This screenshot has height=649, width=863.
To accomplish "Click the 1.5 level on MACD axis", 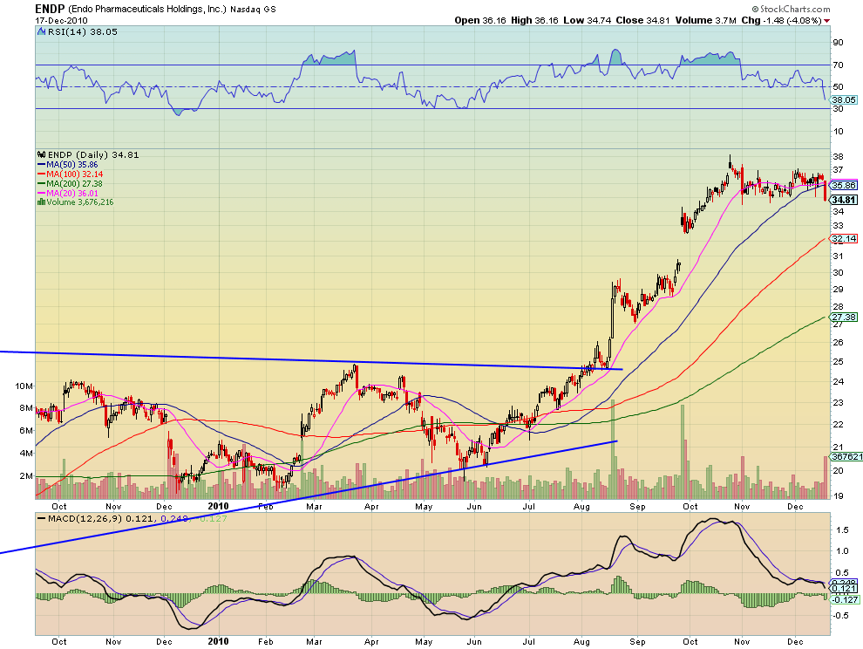I will click(842, 530).
